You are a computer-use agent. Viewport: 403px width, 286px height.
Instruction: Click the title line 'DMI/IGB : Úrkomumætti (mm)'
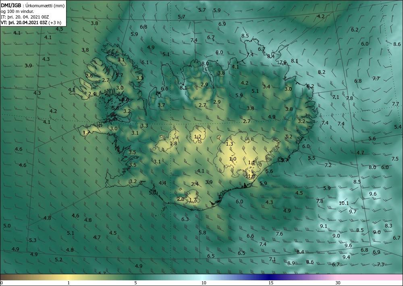coord(33,6)
